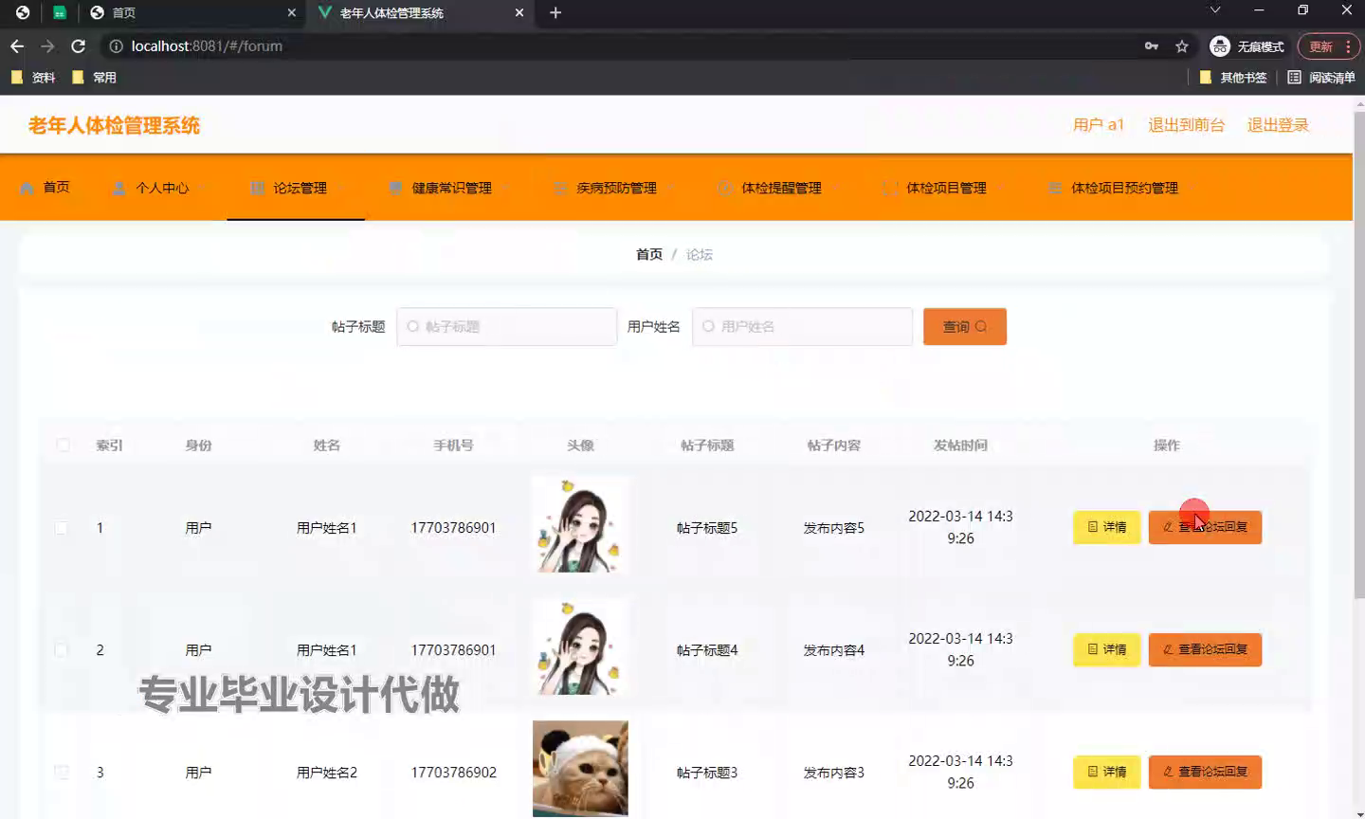This screenshot has width=1365, height=819.
Task: Click 首页 in the breadcrumb
Action: coord(649,254)
